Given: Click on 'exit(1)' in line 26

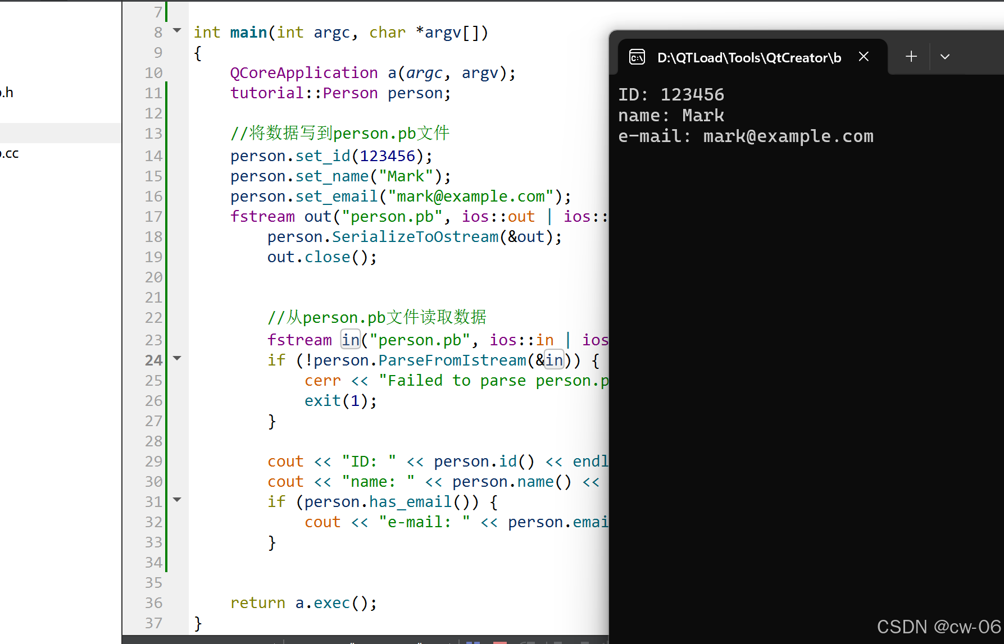Looking at the screenshot, I should [x=336, y=401].
